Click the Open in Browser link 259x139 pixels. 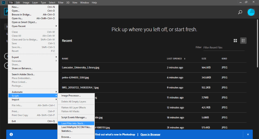[150, 134]
